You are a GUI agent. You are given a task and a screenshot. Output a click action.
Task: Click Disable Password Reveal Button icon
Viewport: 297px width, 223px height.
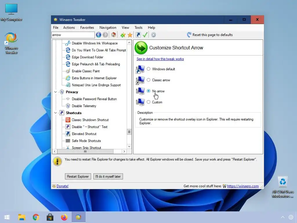pos(68,99)
